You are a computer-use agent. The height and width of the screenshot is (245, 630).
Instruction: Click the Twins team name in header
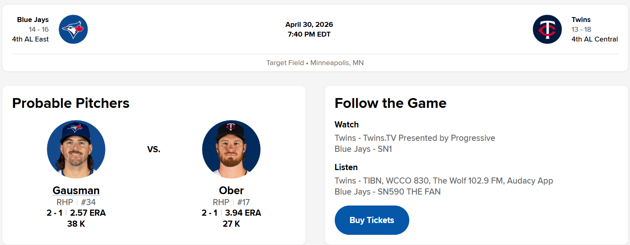581,20
